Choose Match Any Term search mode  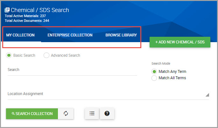coord(154,72)
